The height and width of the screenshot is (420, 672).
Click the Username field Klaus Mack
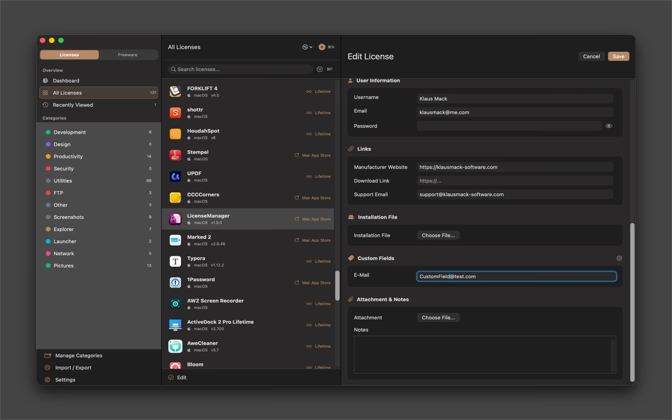[x=515, y=98]
